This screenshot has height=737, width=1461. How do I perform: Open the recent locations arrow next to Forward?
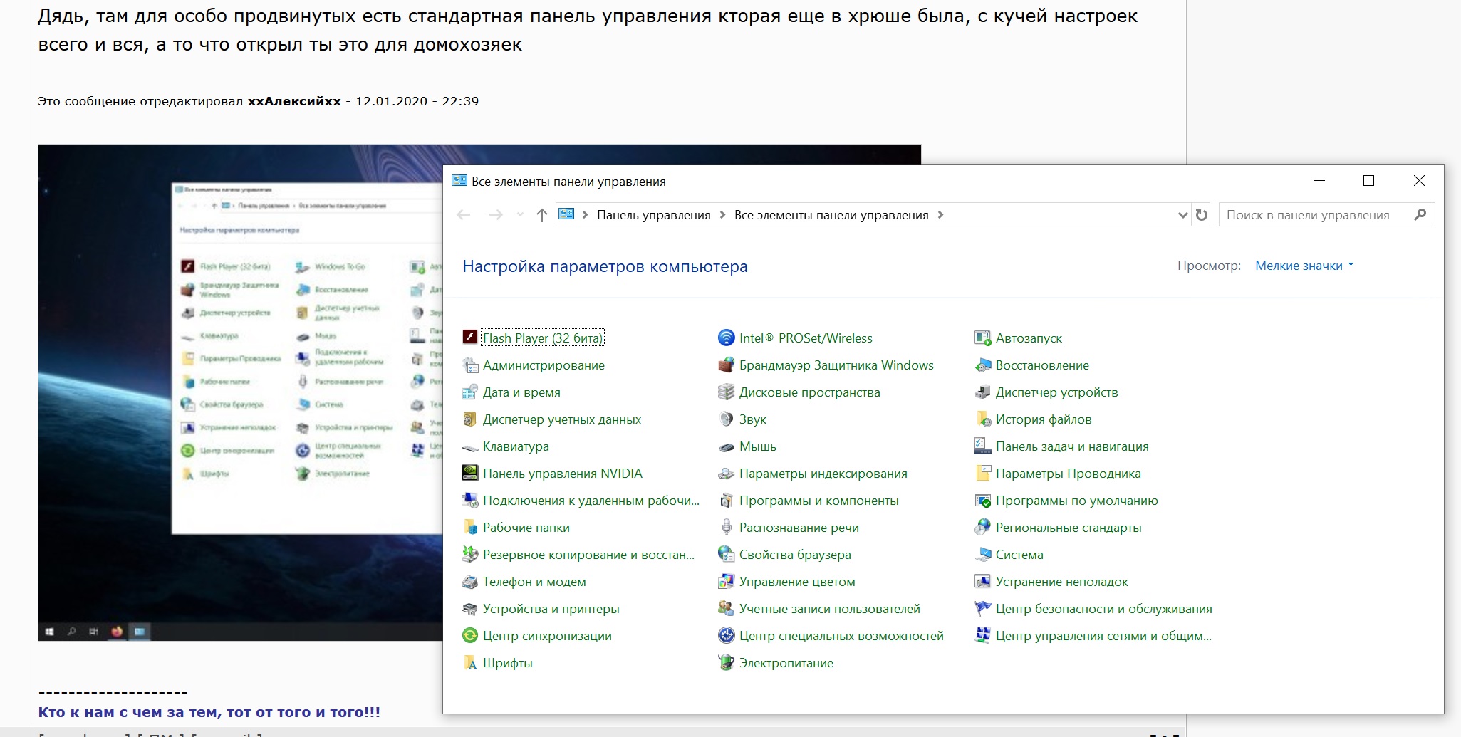coord(520,215)
